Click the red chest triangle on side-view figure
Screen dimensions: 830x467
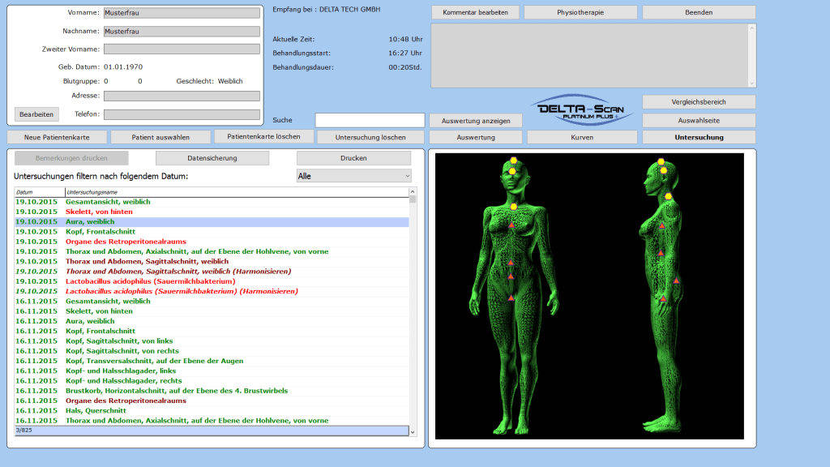coord(661,225)
